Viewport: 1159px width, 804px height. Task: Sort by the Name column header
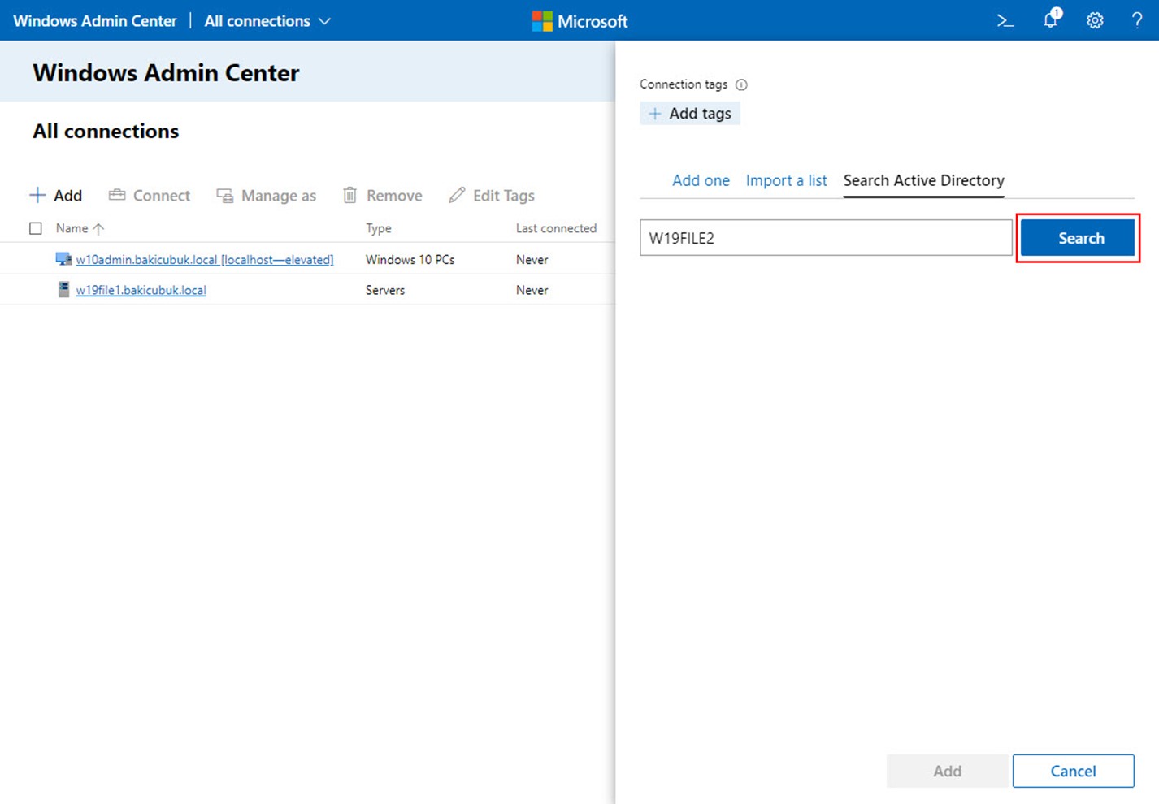click(72, 228)
